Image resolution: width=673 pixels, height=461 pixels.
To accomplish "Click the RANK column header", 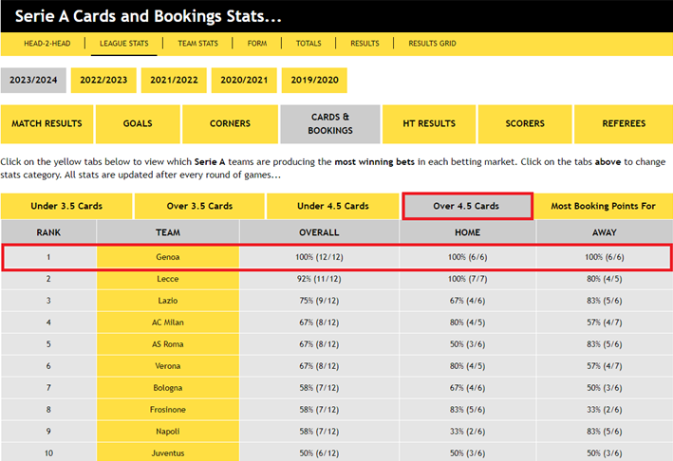I will pyautogui.click(x=48, y=232).
